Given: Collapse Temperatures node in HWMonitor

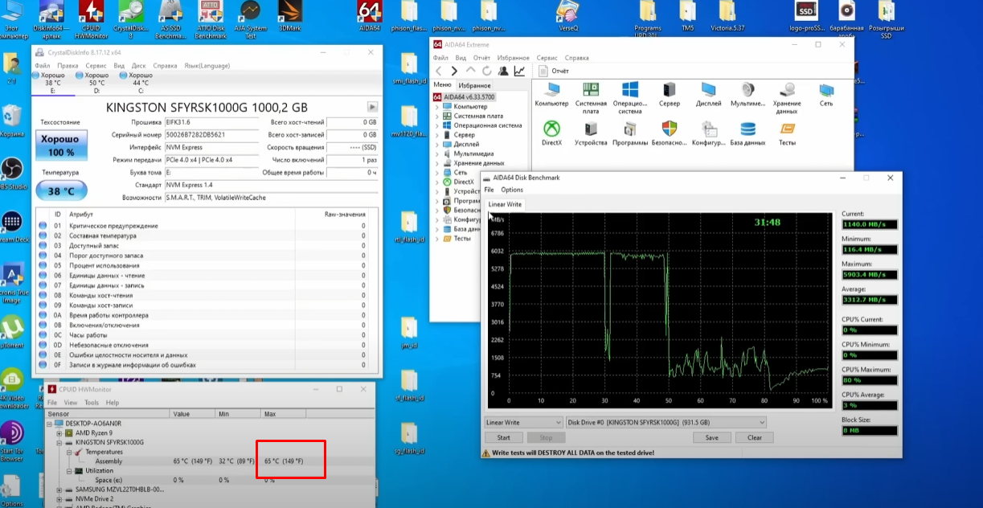Looking at the screenshot, I should click(68, 452).
